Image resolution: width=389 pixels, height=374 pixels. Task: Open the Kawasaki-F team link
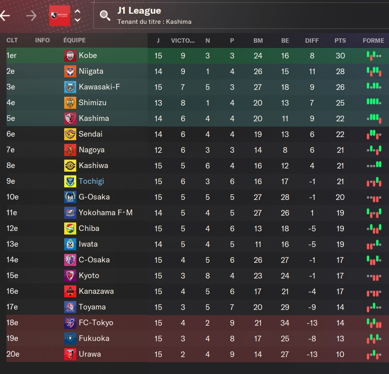tap(99, 87)
